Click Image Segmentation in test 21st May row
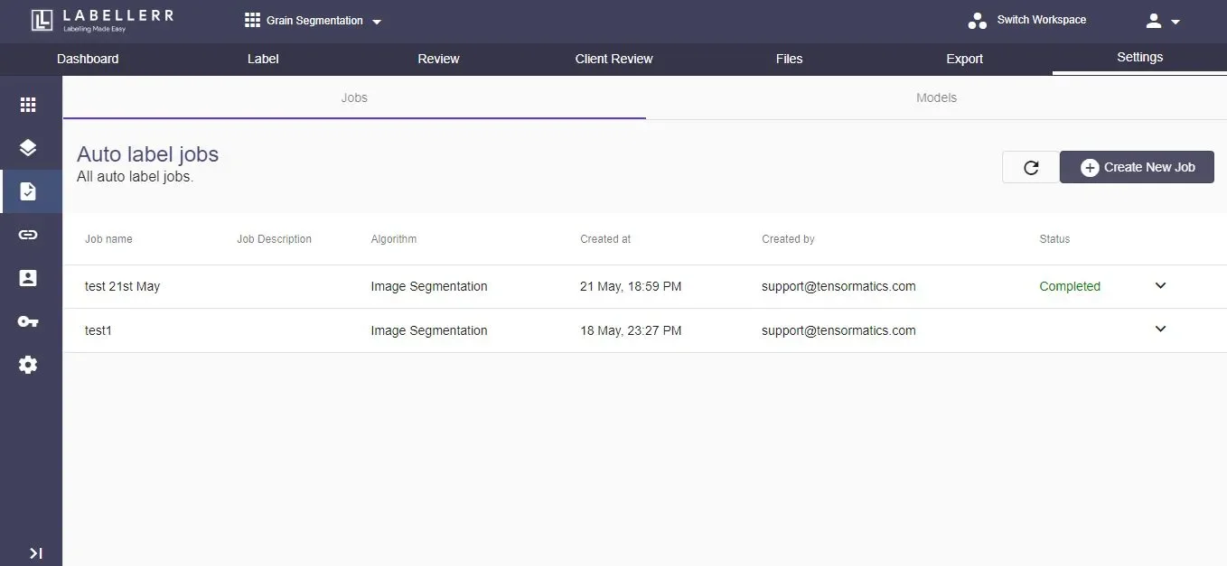Viewport: 1227px width, 566px height. (x=429, y=286)
